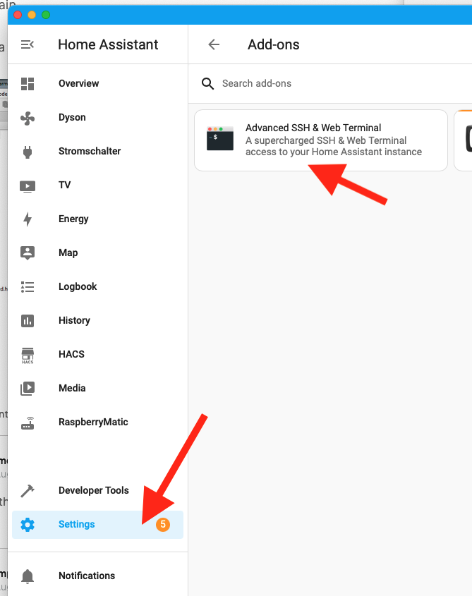Open Developer Tools
Screen dimensions: 472x596
pyautogui.click(x=93, y=491)
